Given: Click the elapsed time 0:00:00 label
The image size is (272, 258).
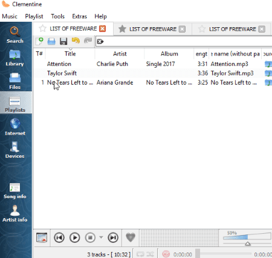Looking at the screenshot, I should tap(183, 254).
